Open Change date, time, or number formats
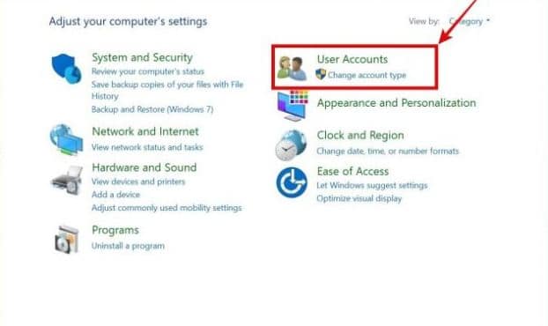Screen dimensions: 548x326 pos(388,151)
